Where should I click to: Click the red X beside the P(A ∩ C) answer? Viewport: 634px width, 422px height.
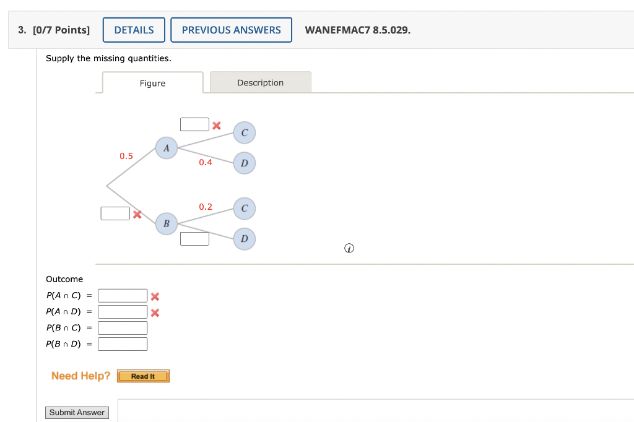(154, 296)
